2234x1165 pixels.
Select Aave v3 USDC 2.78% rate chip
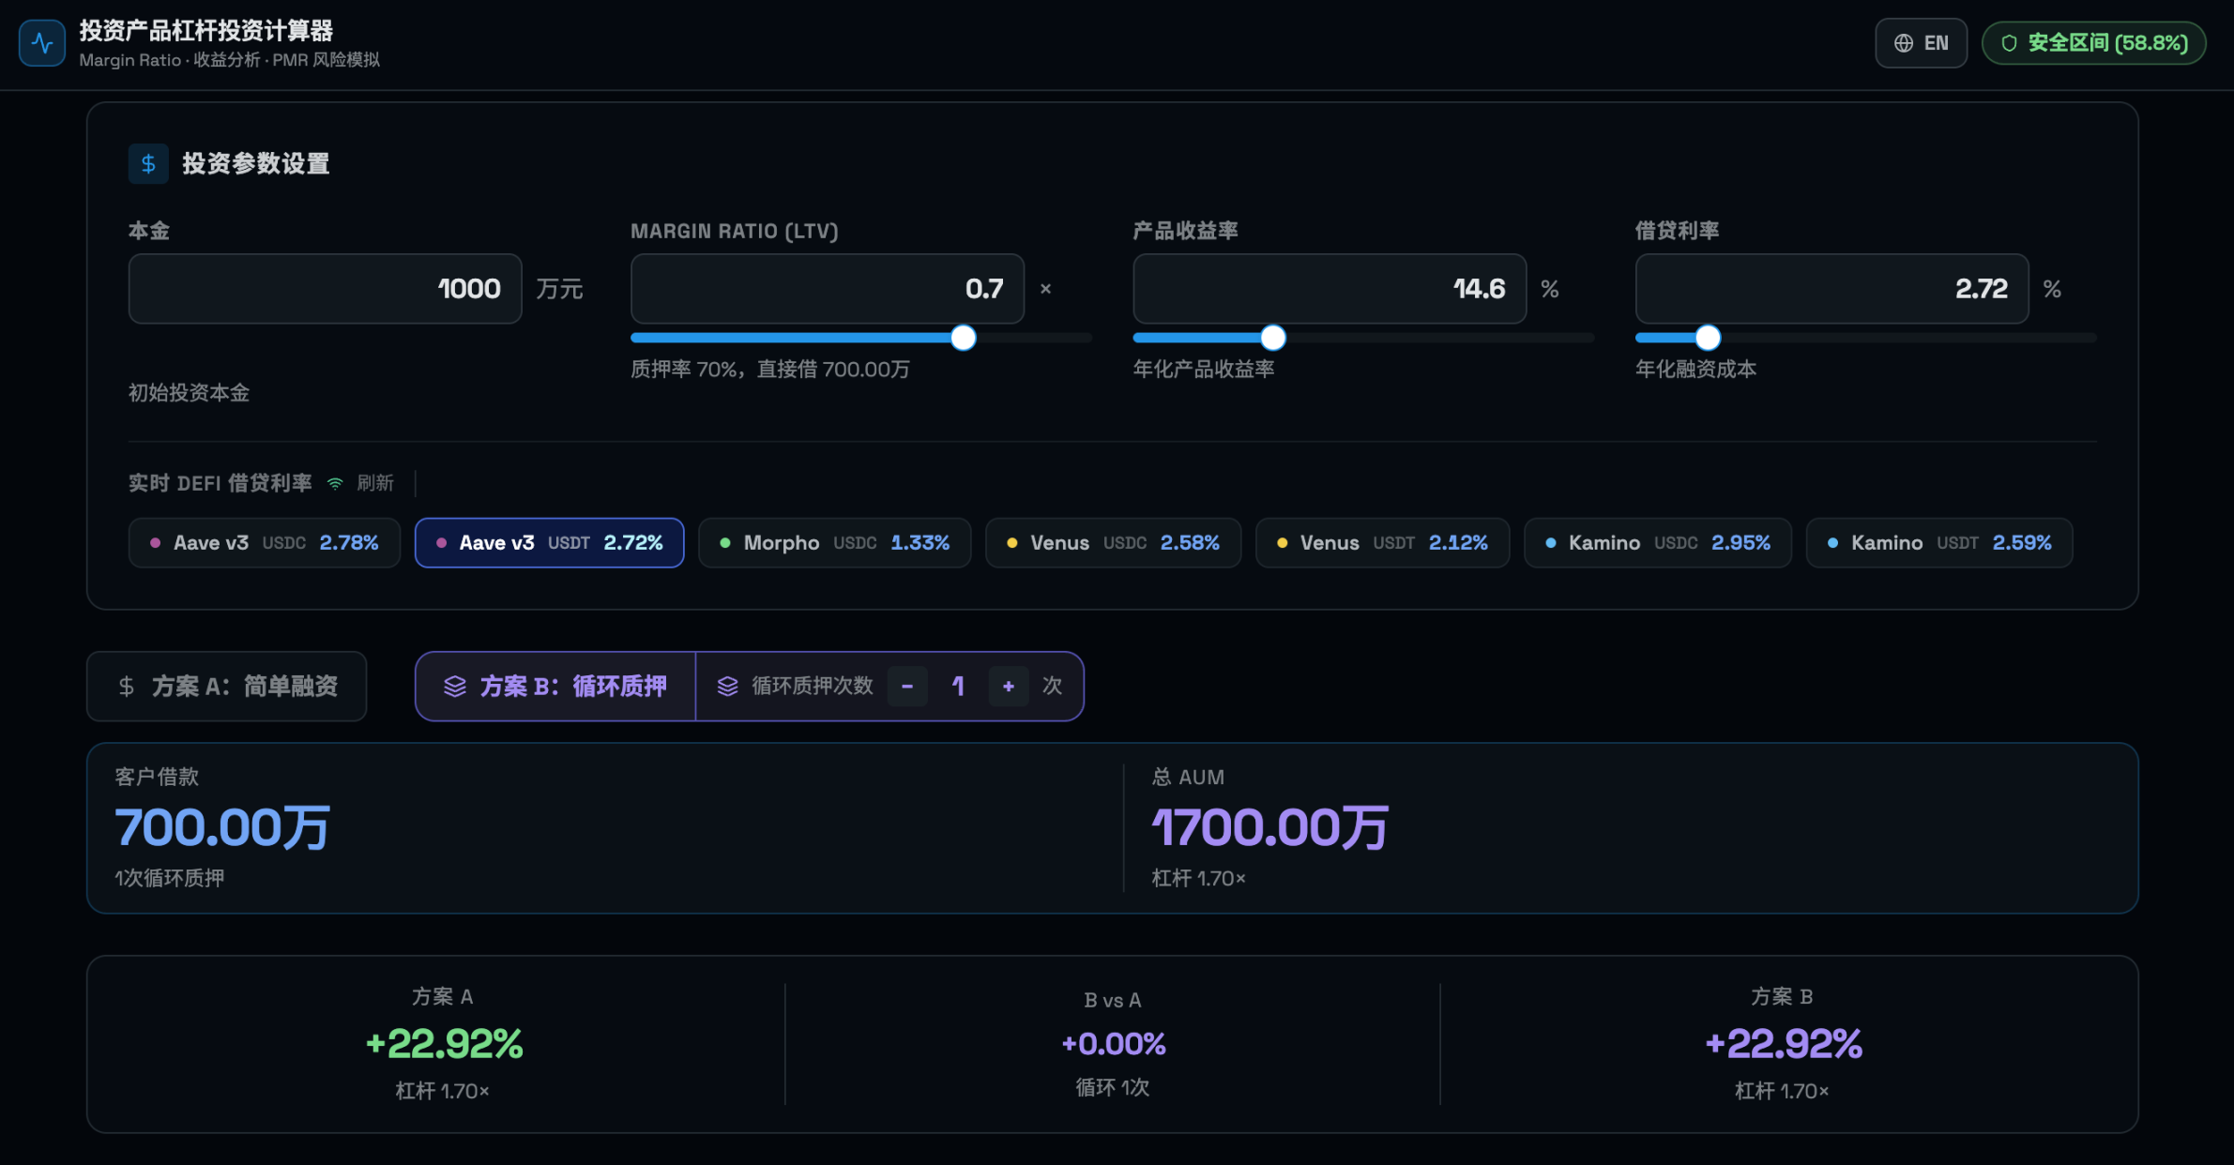[265, 543]
